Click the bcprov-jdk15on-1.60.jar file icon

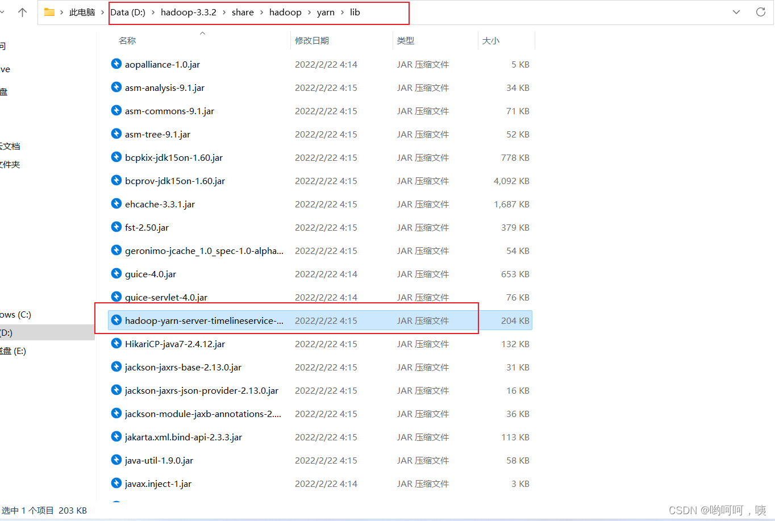116,180
